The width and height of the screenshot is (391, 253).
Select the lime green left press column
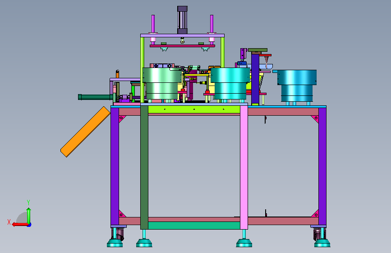(x=142, y=70)
